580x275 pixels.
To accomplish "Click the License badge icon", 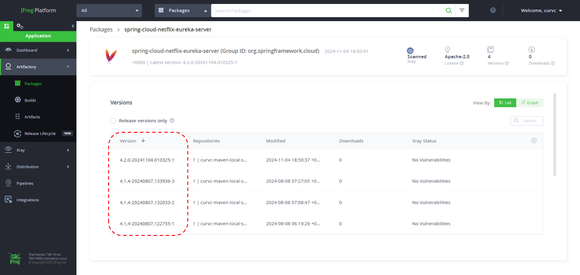I will 447,50.
